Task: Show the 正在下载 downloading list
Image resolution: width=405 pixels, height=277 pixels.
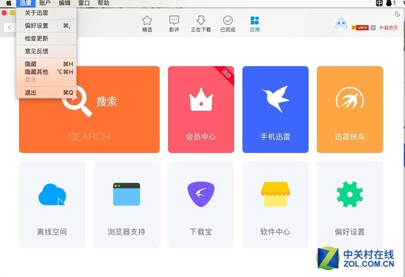Action: (x=201, y=24)
